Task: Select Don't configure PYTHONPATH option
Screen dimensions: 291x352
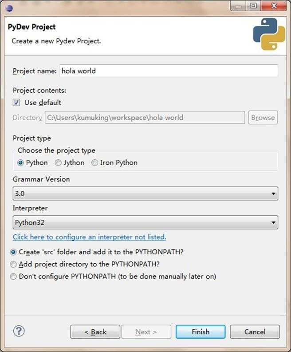Action: (14, 277)
